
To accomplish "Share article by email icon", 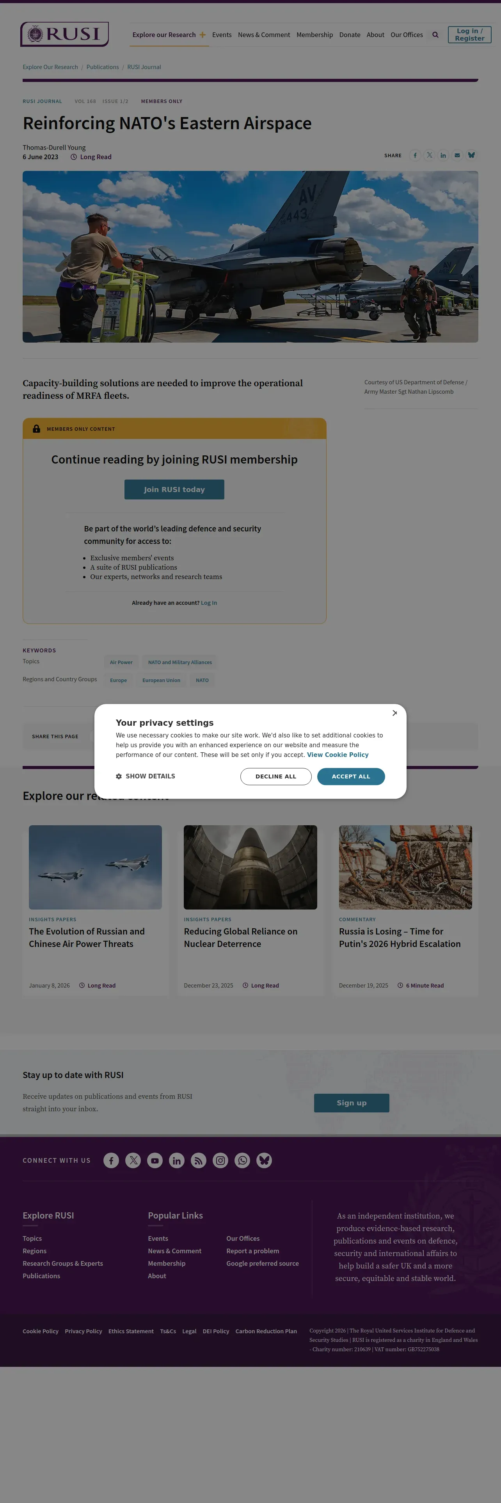I will pos(457,155).
